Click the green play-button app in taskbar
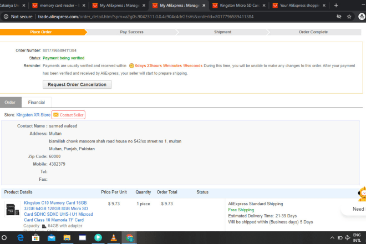This screenshot has height=244, width=366. 98,238
